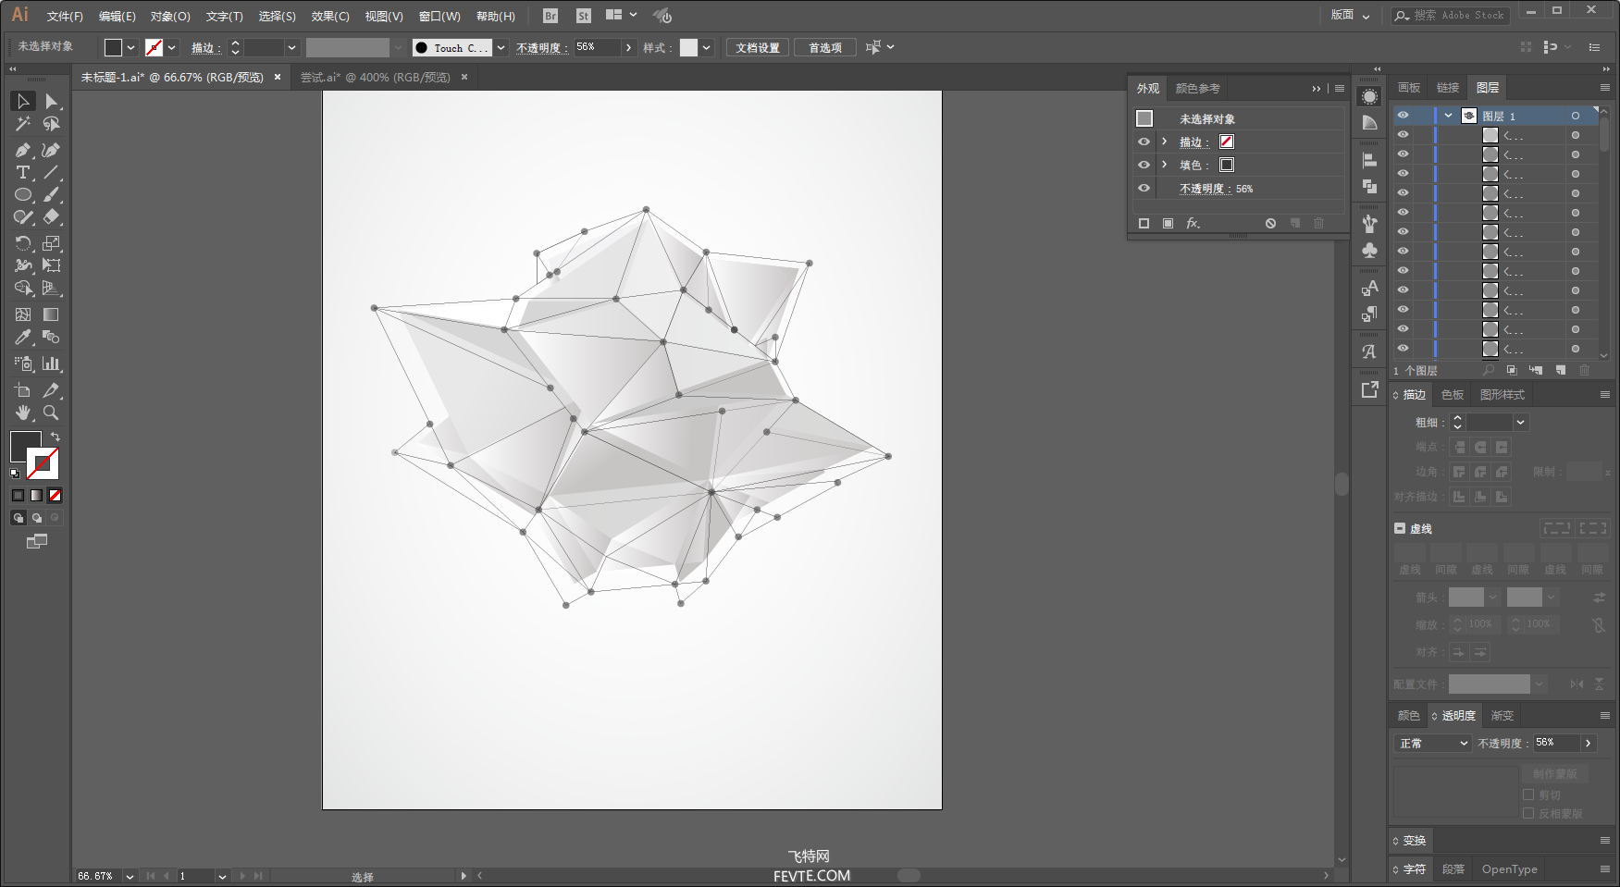
Task: Open the 文件(F) menu
Action: pos(65,16)
